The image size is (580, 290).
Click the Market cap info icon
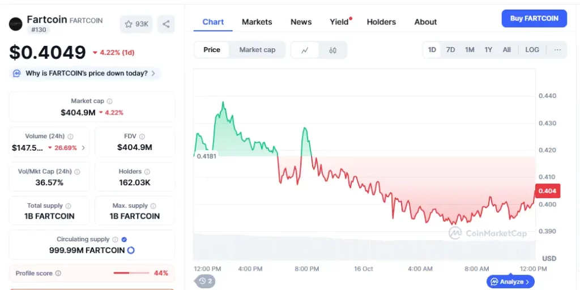point(109,101)
